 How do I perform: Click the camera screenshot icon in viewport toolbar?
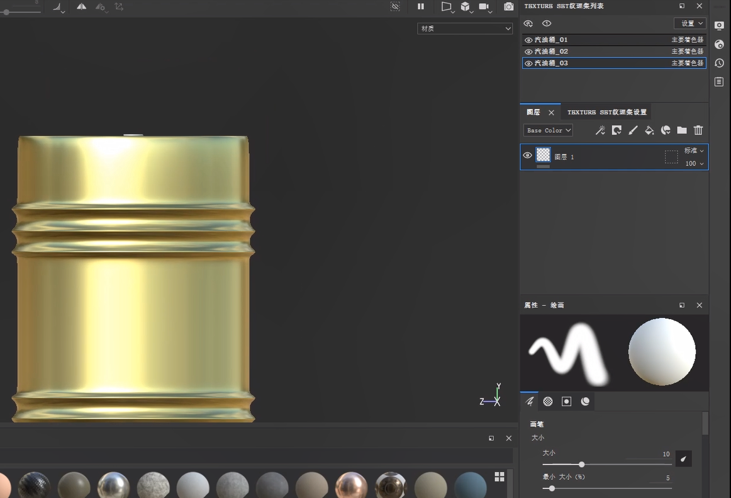point(508,7)
